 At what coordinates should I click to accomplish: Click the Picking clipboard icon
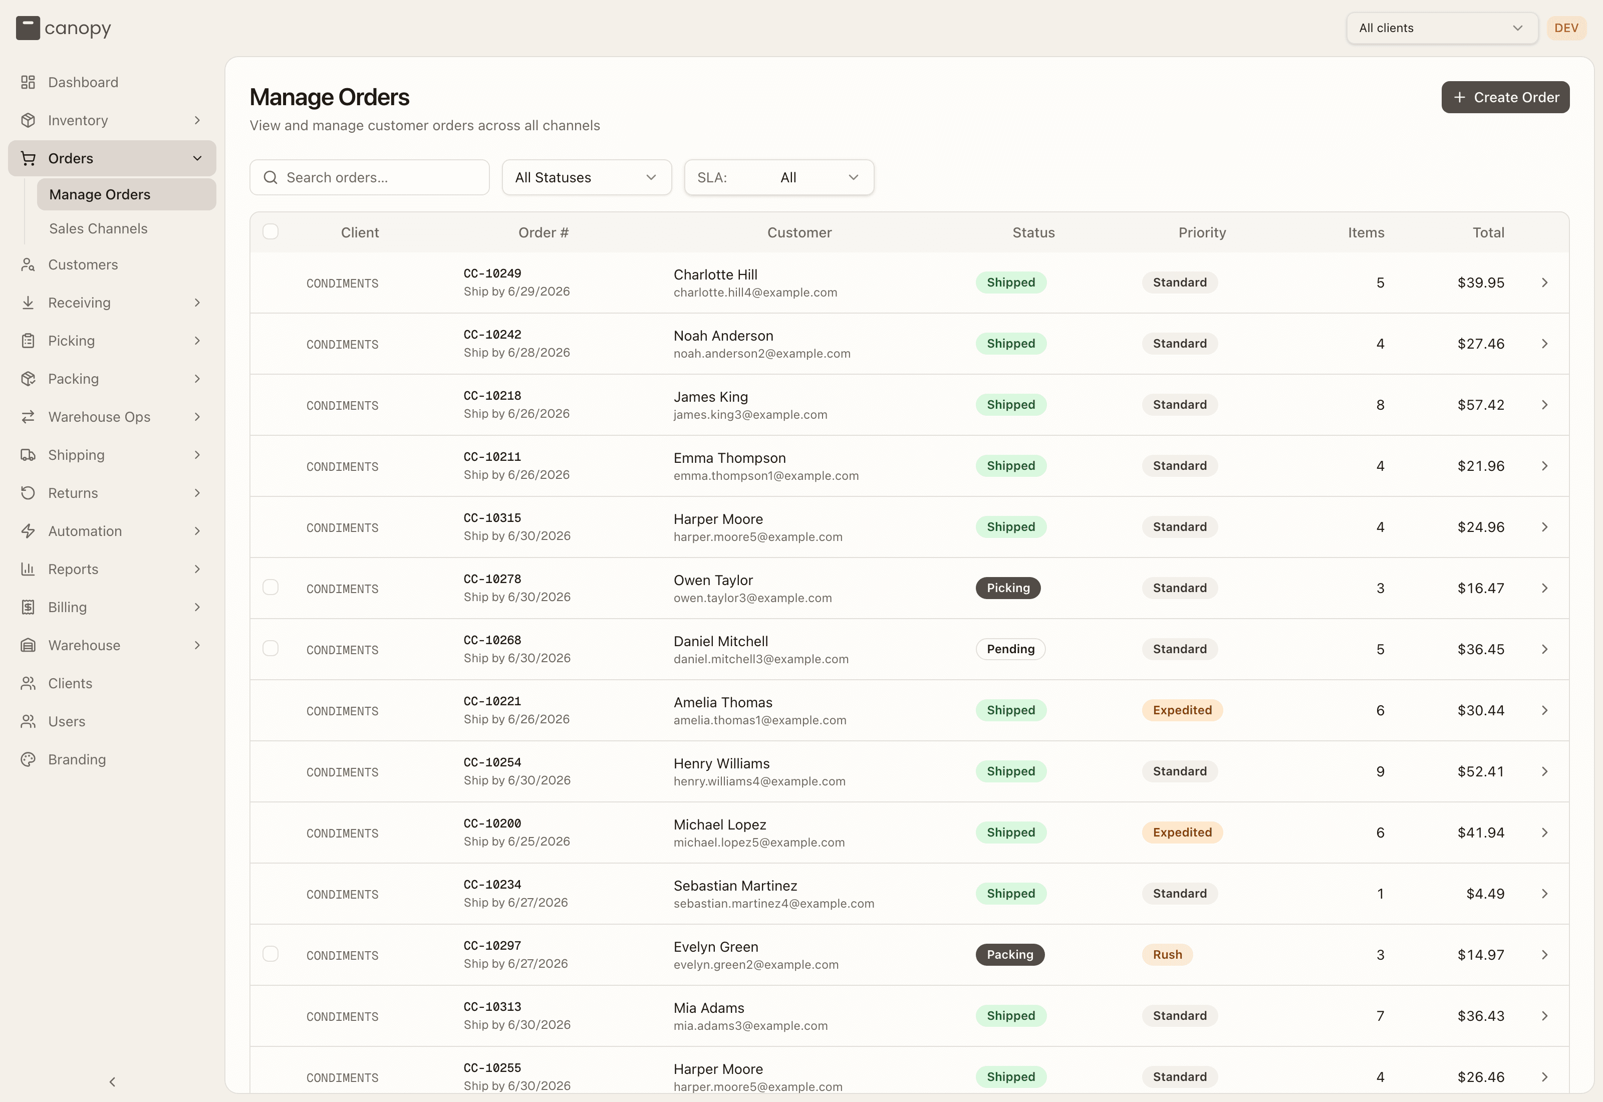click(x=28, y=341)
